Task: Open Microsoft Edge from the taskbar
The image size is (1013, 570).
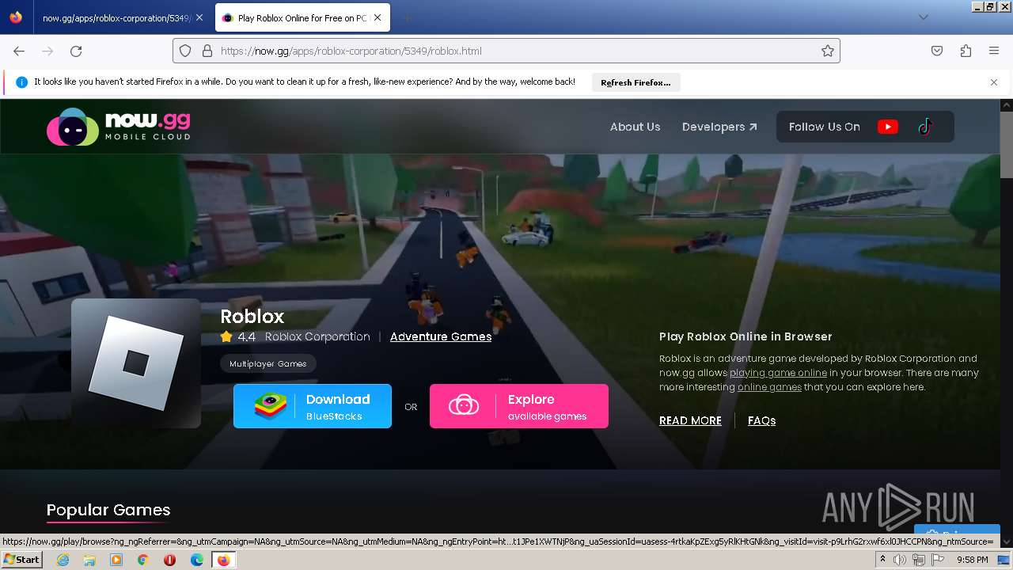Action: (197, 560)
